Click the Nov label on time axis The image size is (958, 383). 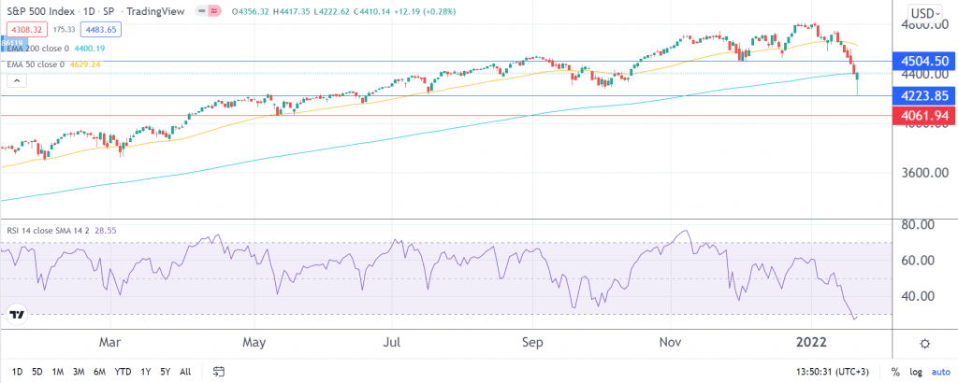click(672, 344)
